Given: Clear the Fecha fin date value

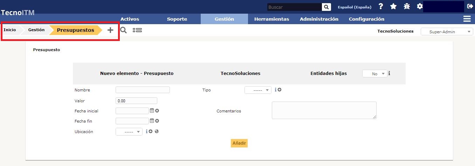Looking at the screenshot, I should (x=157, y=121).
